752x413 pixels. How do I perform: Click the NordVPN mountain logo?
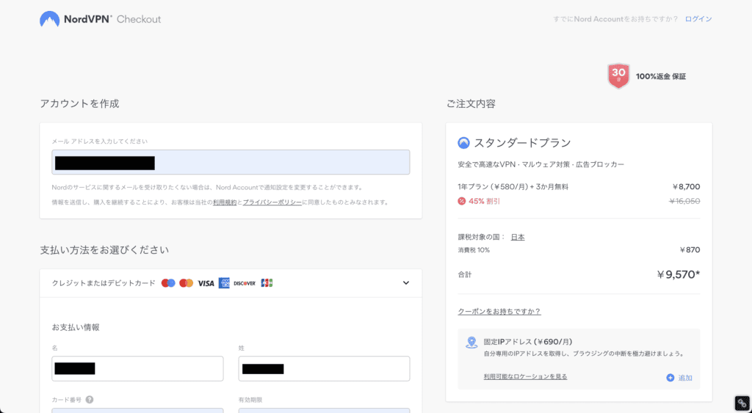pos(49,18)
